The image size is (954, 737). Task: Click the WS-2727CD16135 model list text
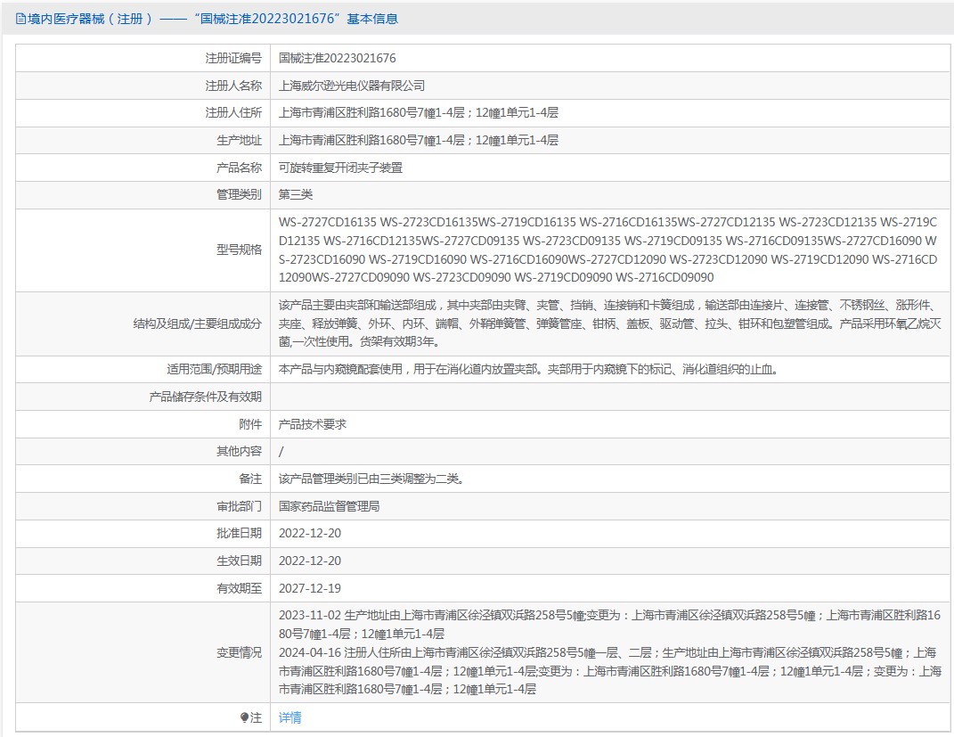[x=607, y=250]
